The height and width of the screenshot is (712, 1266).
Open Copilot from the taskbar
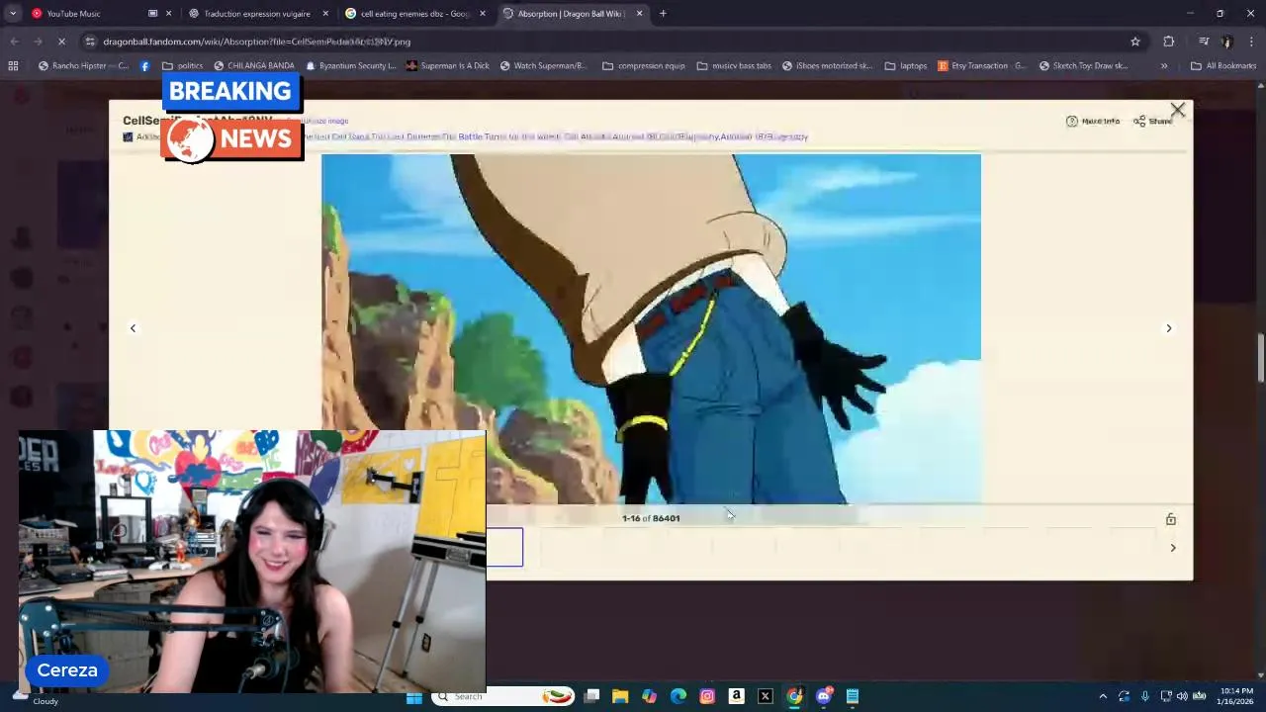coord(649,697)
